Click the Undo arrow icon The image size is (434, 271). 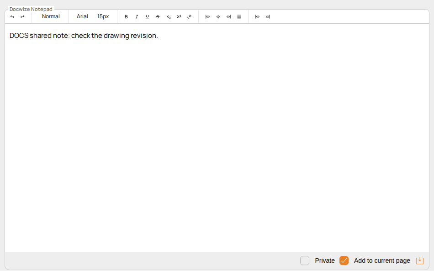click(x=12, y=16)
